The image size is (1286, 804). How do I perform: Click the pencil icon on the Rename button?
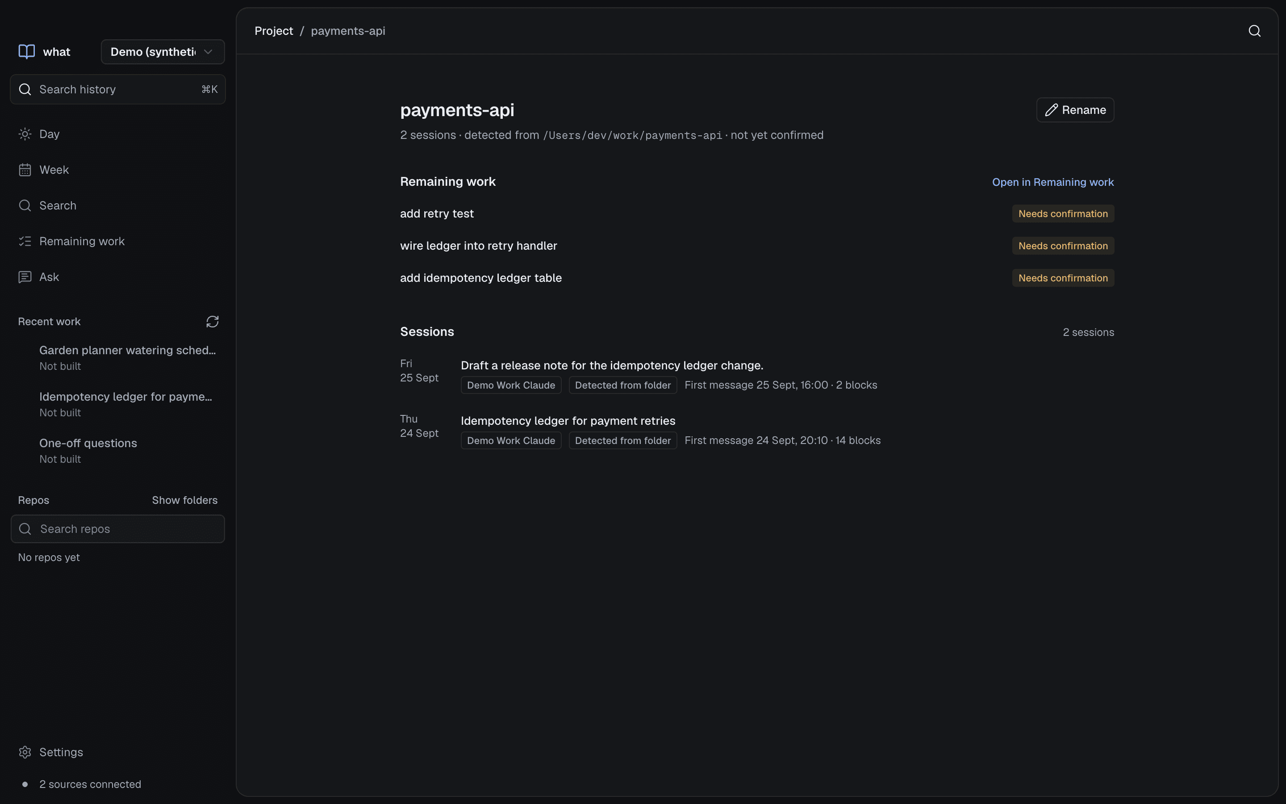click(1051, 110)
